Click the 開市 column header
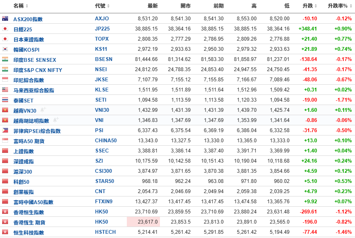The height and width of the screenshot is (238, 355). click(185, 6)
